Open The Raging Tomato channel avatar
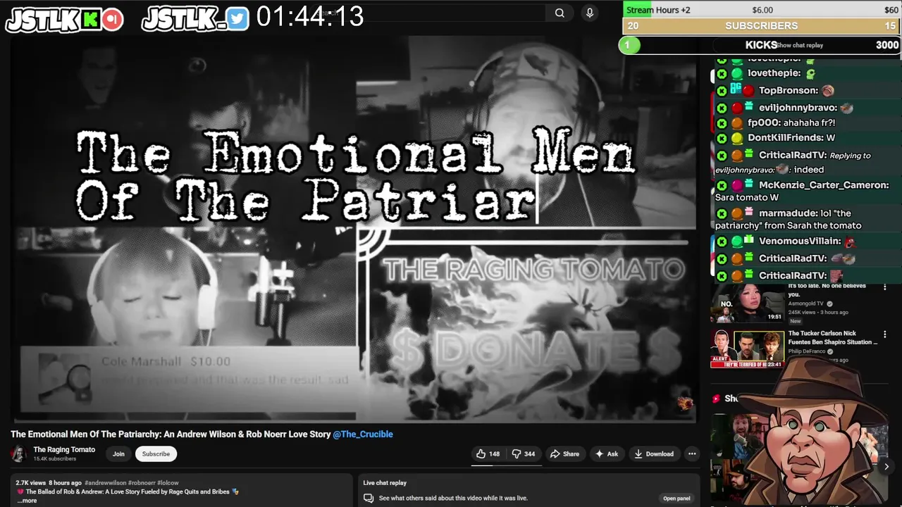Image resolution: width=902 pixels, height=507 pixels. click(x=19, y=454)
